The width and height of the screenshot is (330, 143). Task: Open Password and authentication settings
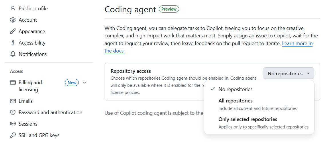50,112
